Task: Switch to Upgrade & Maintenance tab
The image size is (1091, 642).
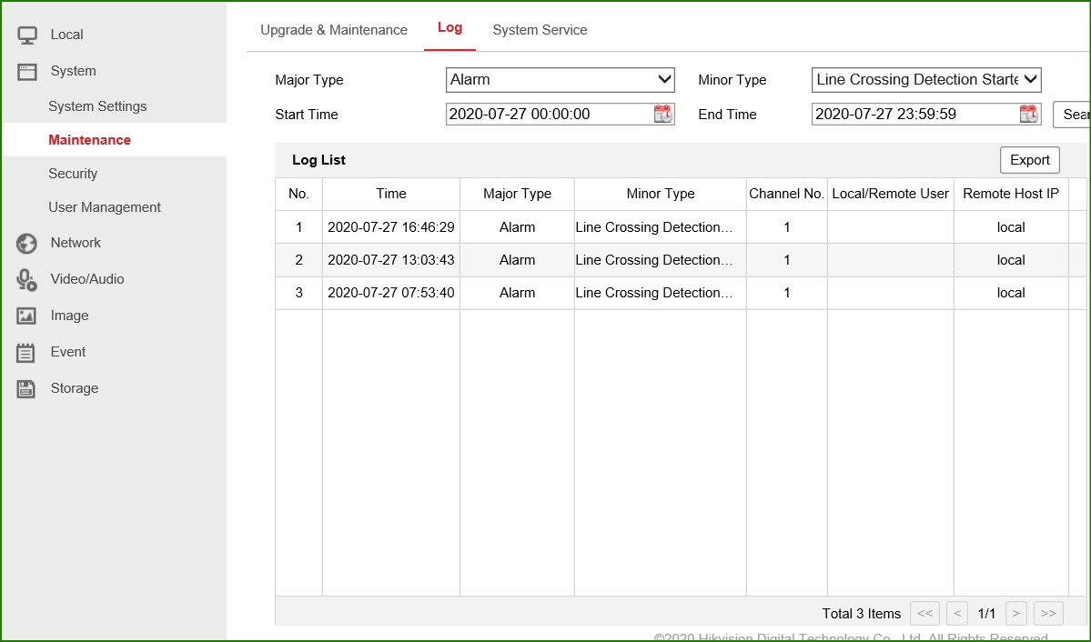Action: (334, 30)
